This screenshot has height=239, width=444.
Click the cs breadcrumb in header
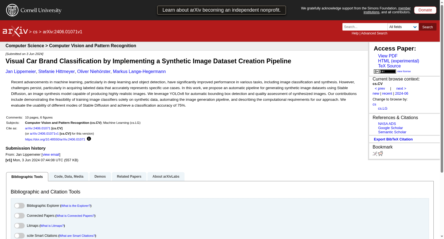point(35,32)
